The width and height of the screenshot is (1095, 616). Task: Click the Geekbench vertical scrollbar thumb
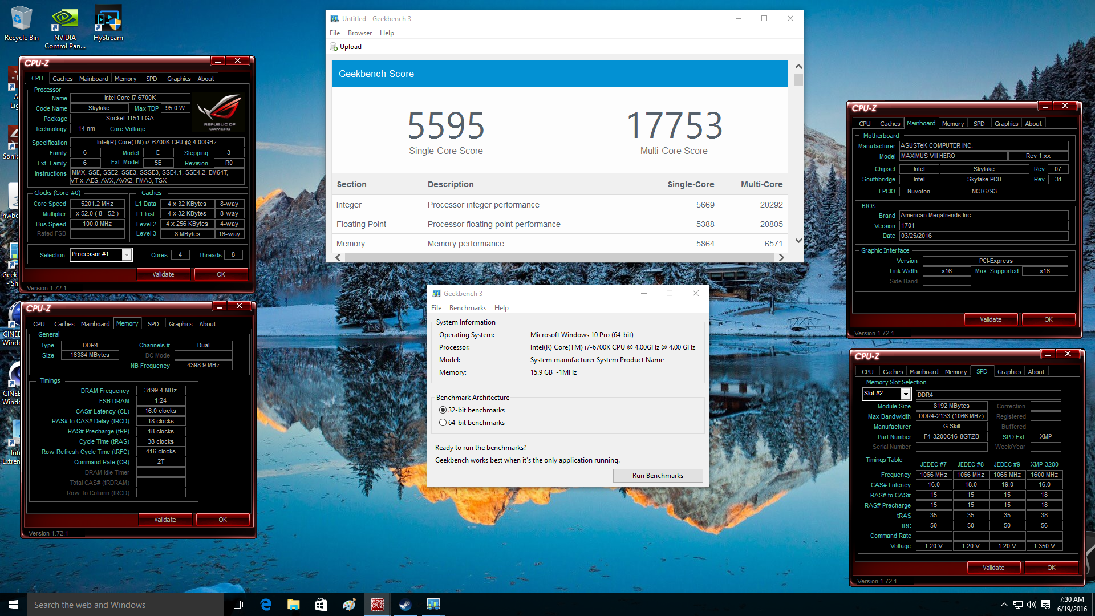tap(798, 80)
